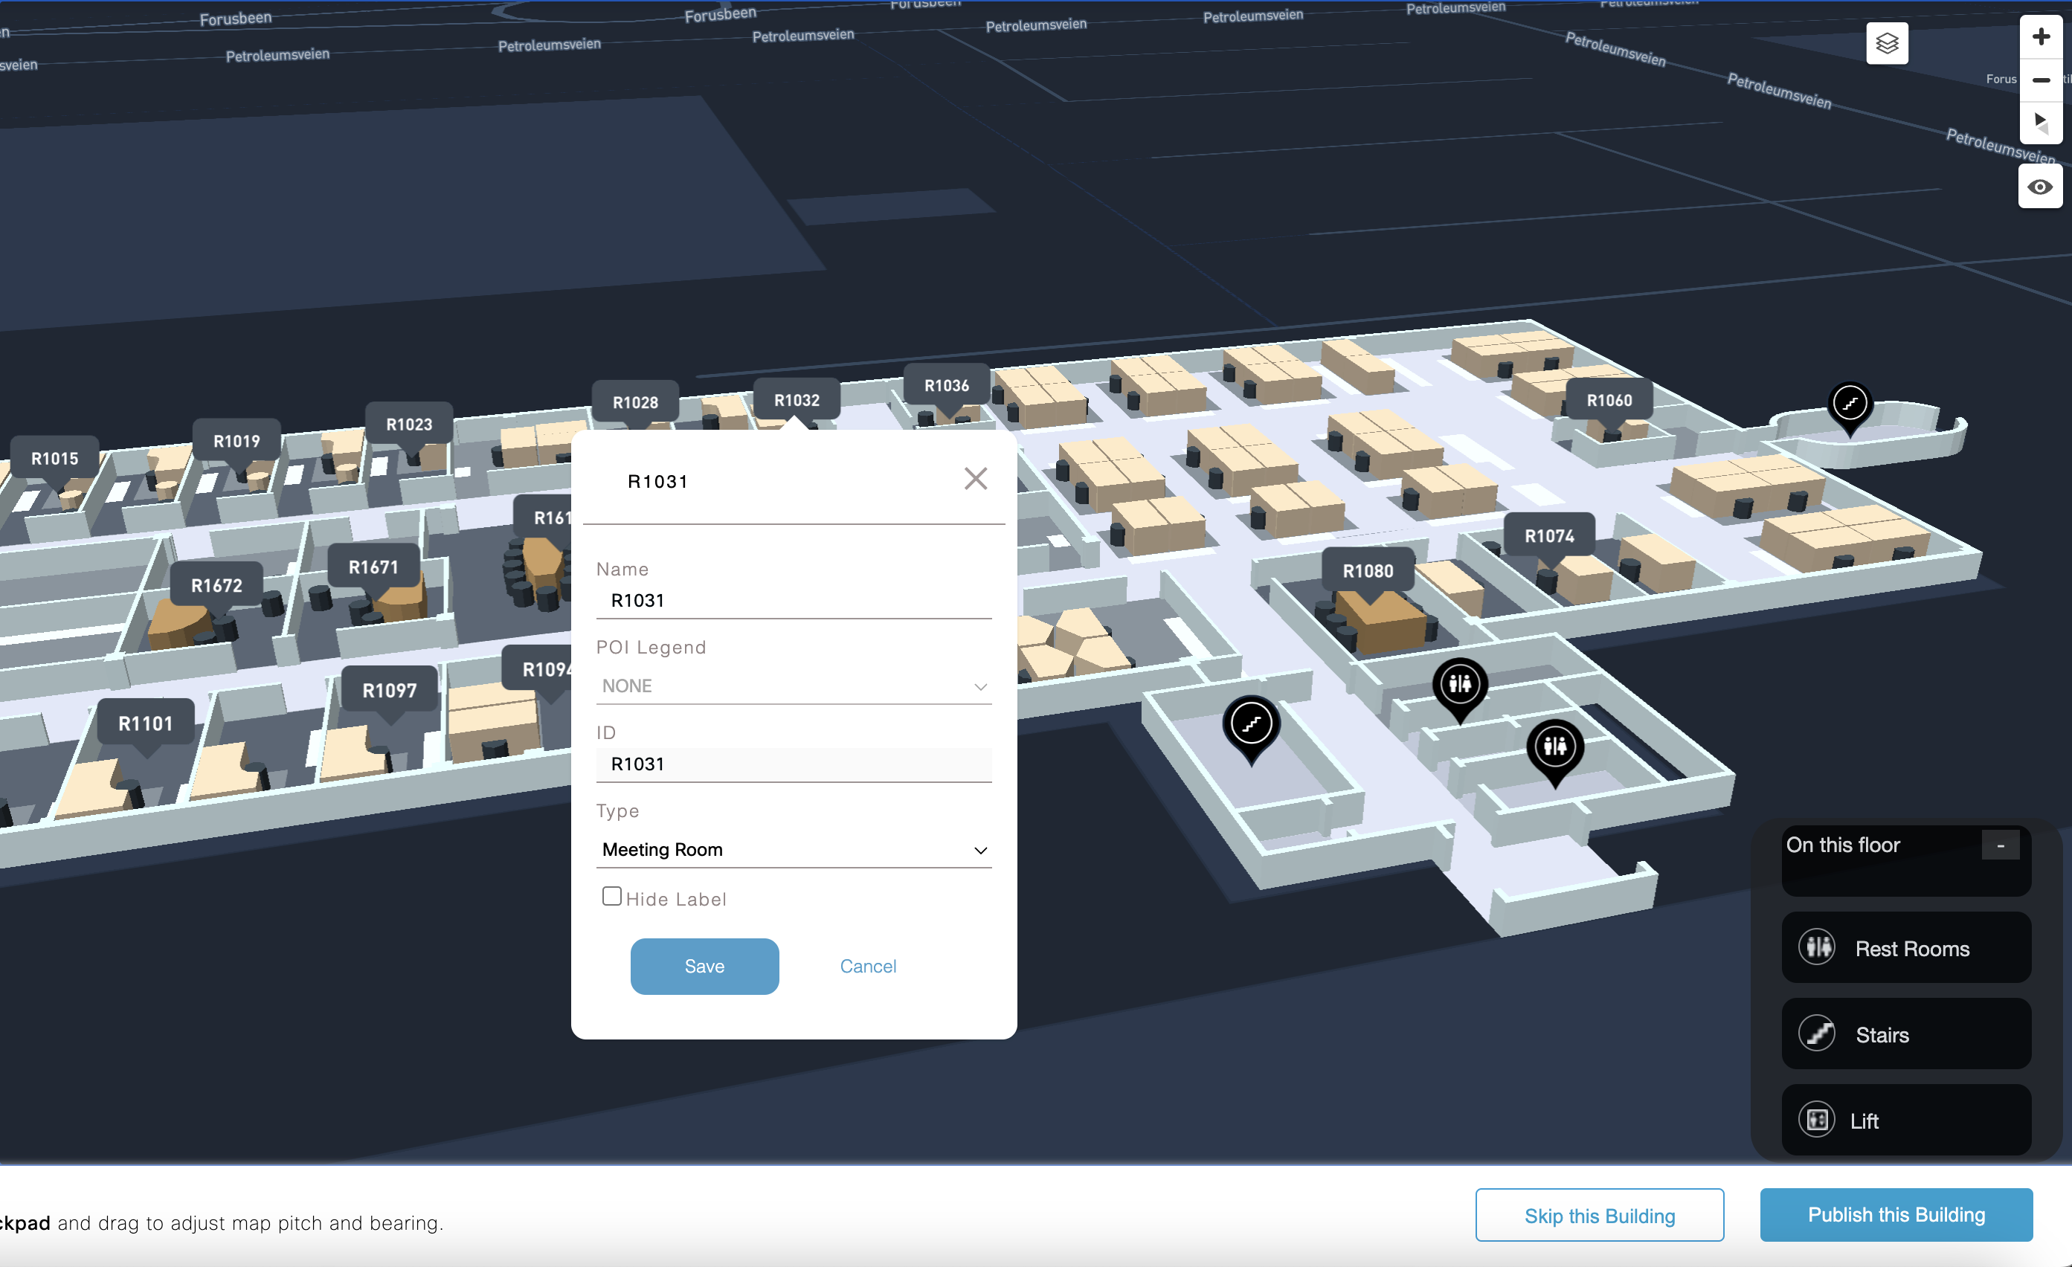Check the Hide Label checkbox
The width and height of the screenshot is (2072, 1267).
point(612,896)
